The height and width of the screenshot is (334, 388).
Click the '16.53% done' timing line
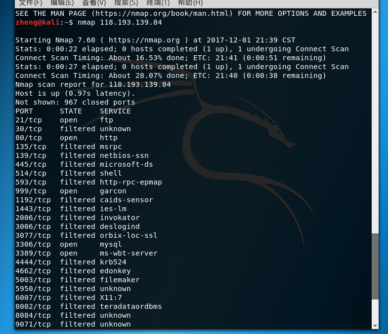[x=171, y=58]
